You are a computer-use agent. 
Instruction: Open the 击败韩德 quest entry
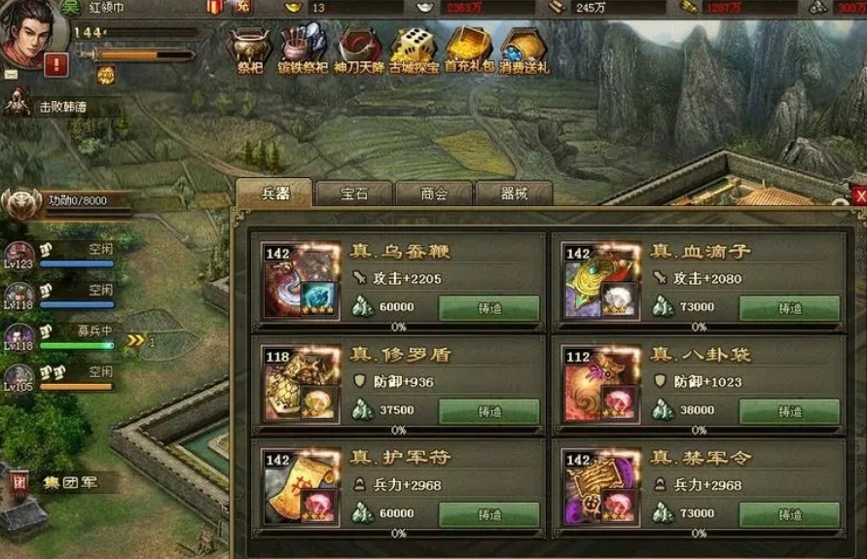[62, 107]
